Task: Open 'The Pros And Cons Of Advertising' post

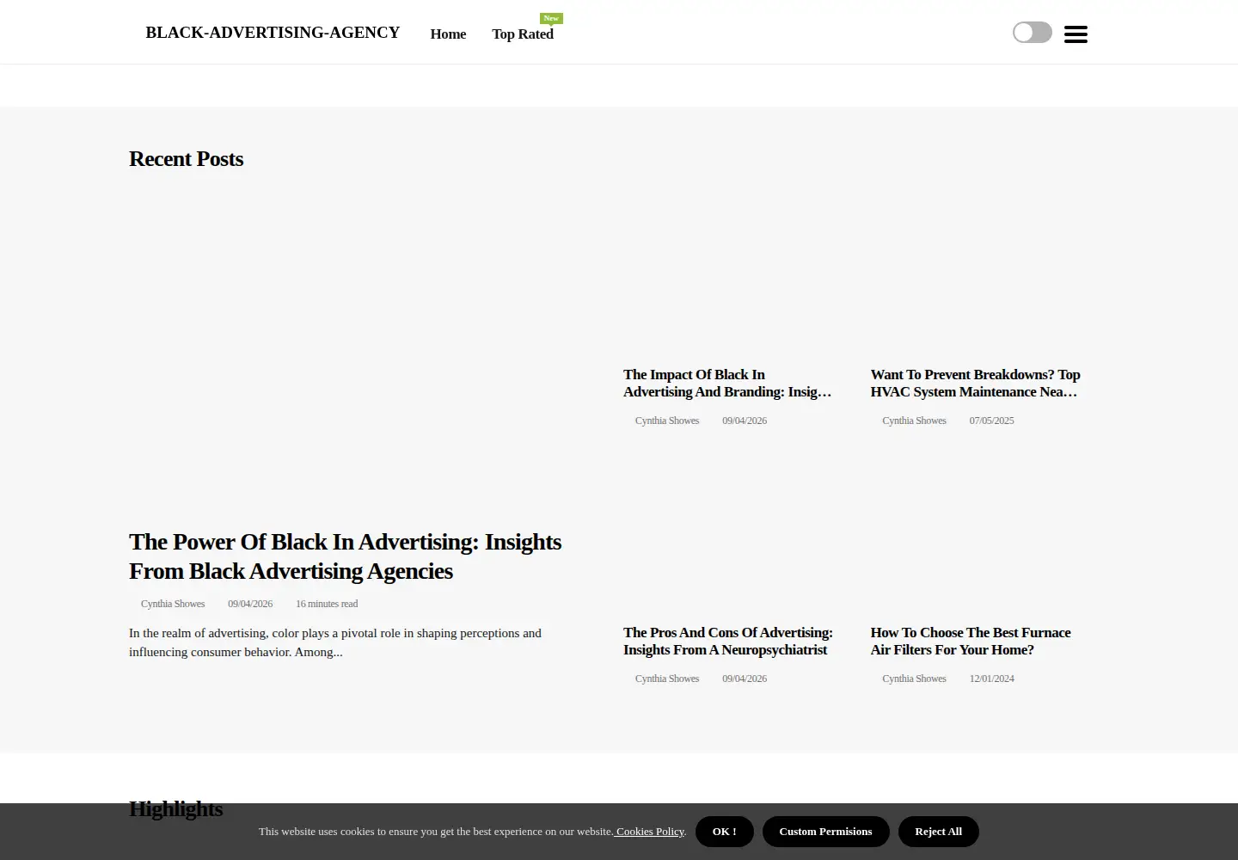Action: click(728, 642)
